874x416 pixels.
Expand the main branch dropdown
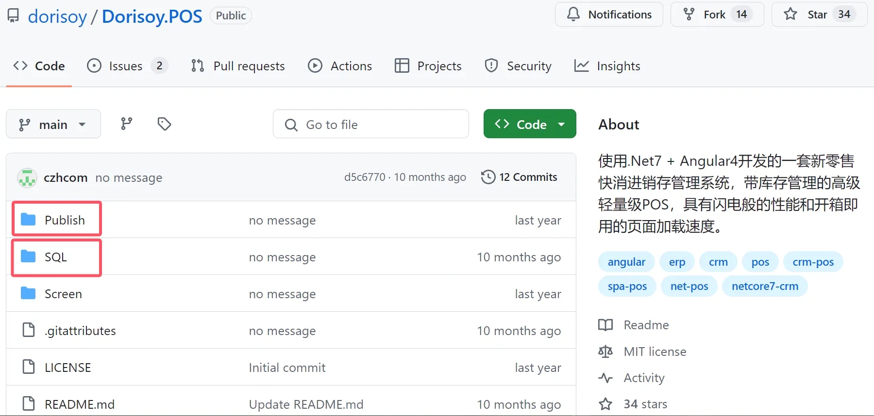(x=53, y=125)
